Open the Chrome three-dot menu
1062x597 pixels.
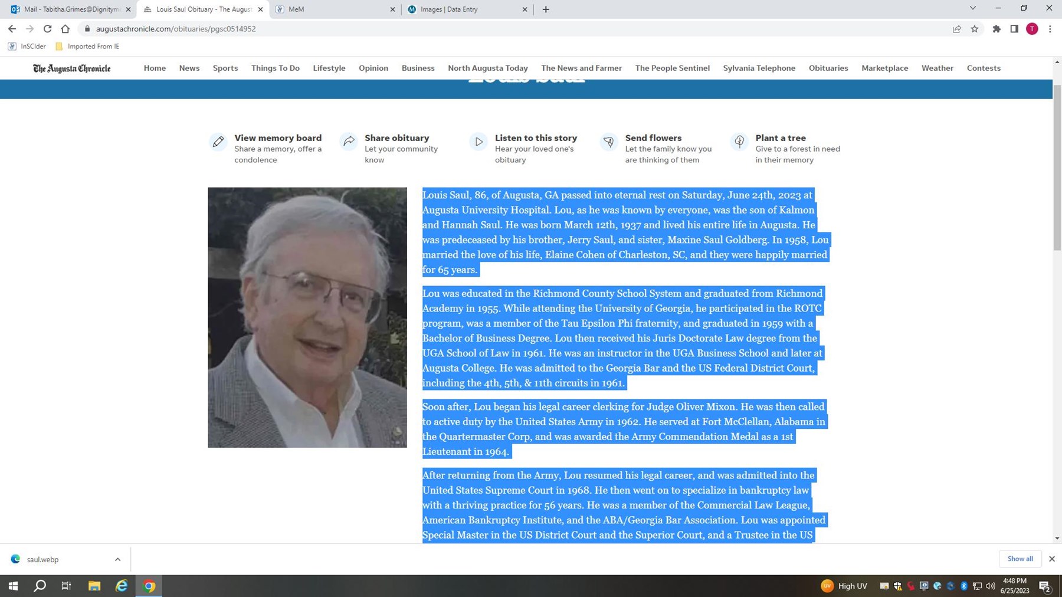(x=1050, y=28)
